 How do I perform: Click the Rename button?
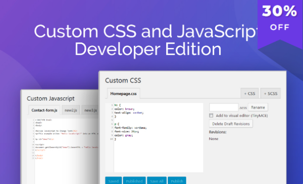click(x=258, y=107)
